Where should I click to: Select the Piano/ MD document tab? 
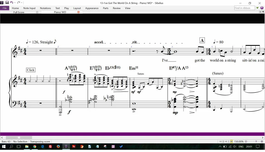point(60,12)
